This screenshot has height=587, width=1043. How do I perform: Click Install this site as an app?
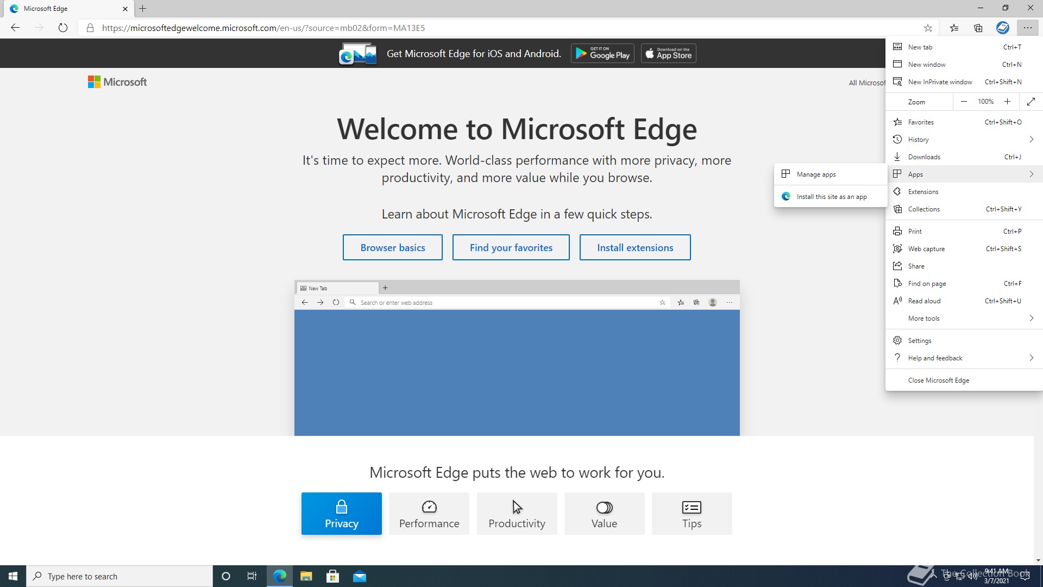[831, 197]
